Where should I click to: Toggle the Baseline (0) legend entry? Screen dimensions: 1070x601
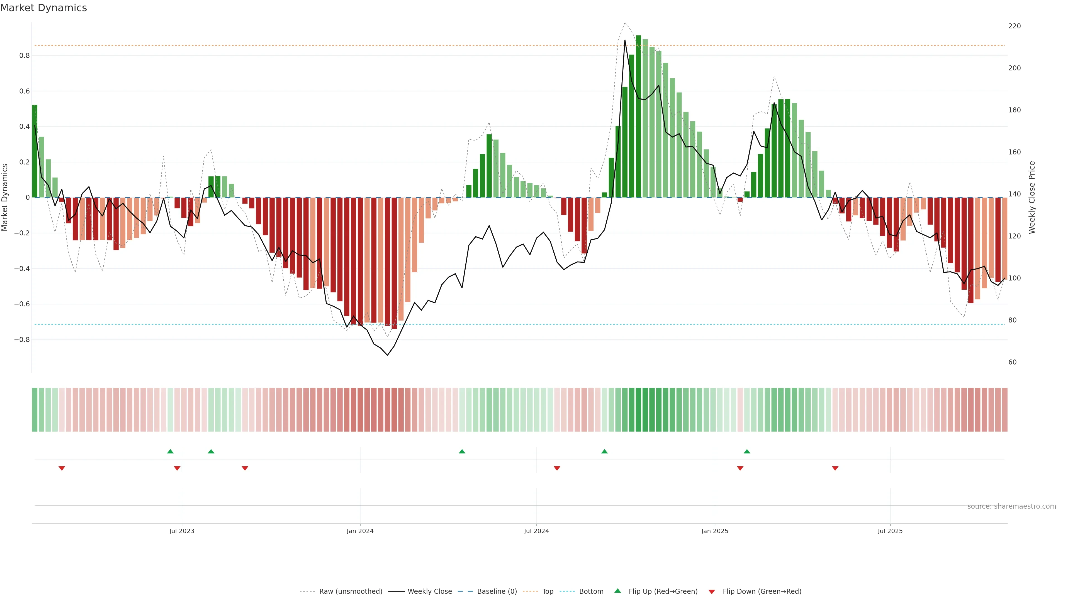click(x=497, y=591)
